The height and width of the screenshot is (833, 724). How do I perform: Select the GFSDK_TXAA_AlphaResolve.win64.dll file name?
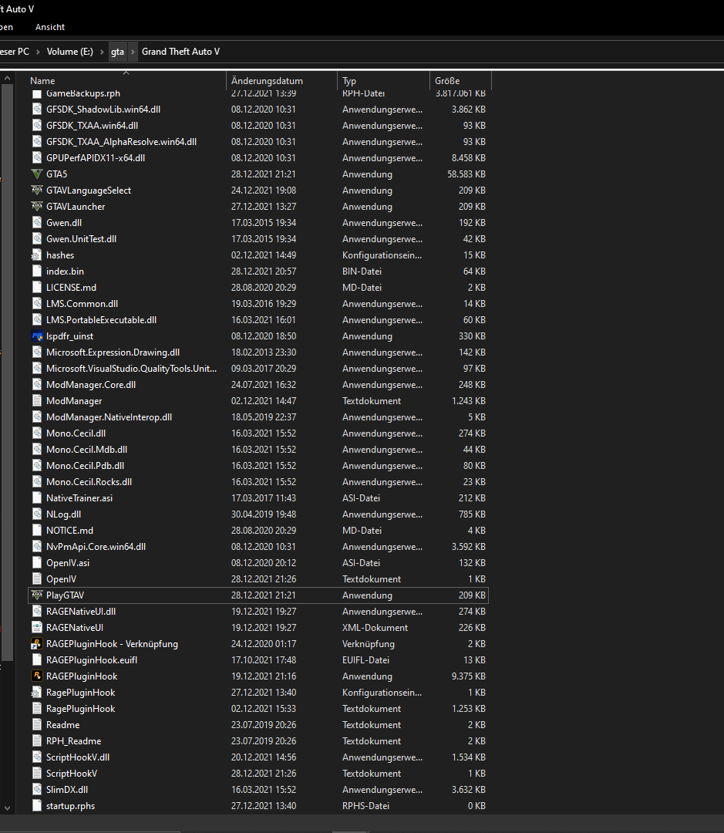(121, 142)
